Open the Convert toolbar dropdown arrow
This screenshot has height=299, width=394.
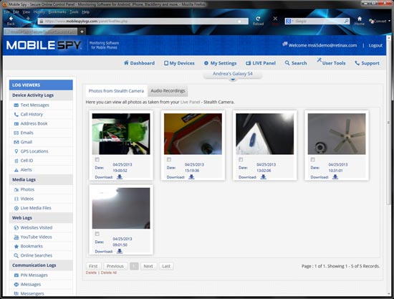tap(389, 21)
